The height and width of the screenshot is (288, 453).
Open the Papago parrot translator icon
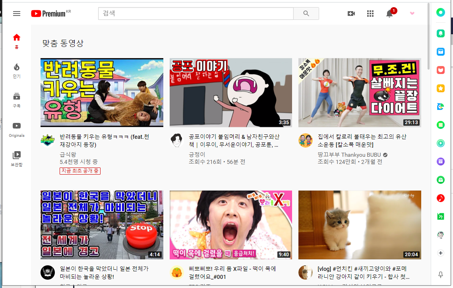tap(440, 107)
